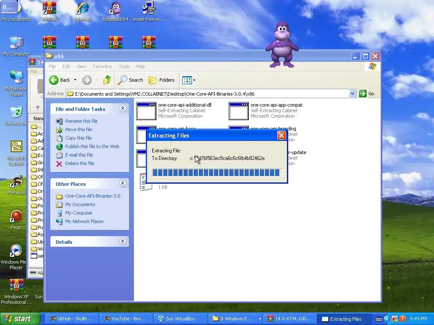Viewport: 434px width, 325px height.
Task: Open the Favorites menu
Action: click(x=103, y=66)
